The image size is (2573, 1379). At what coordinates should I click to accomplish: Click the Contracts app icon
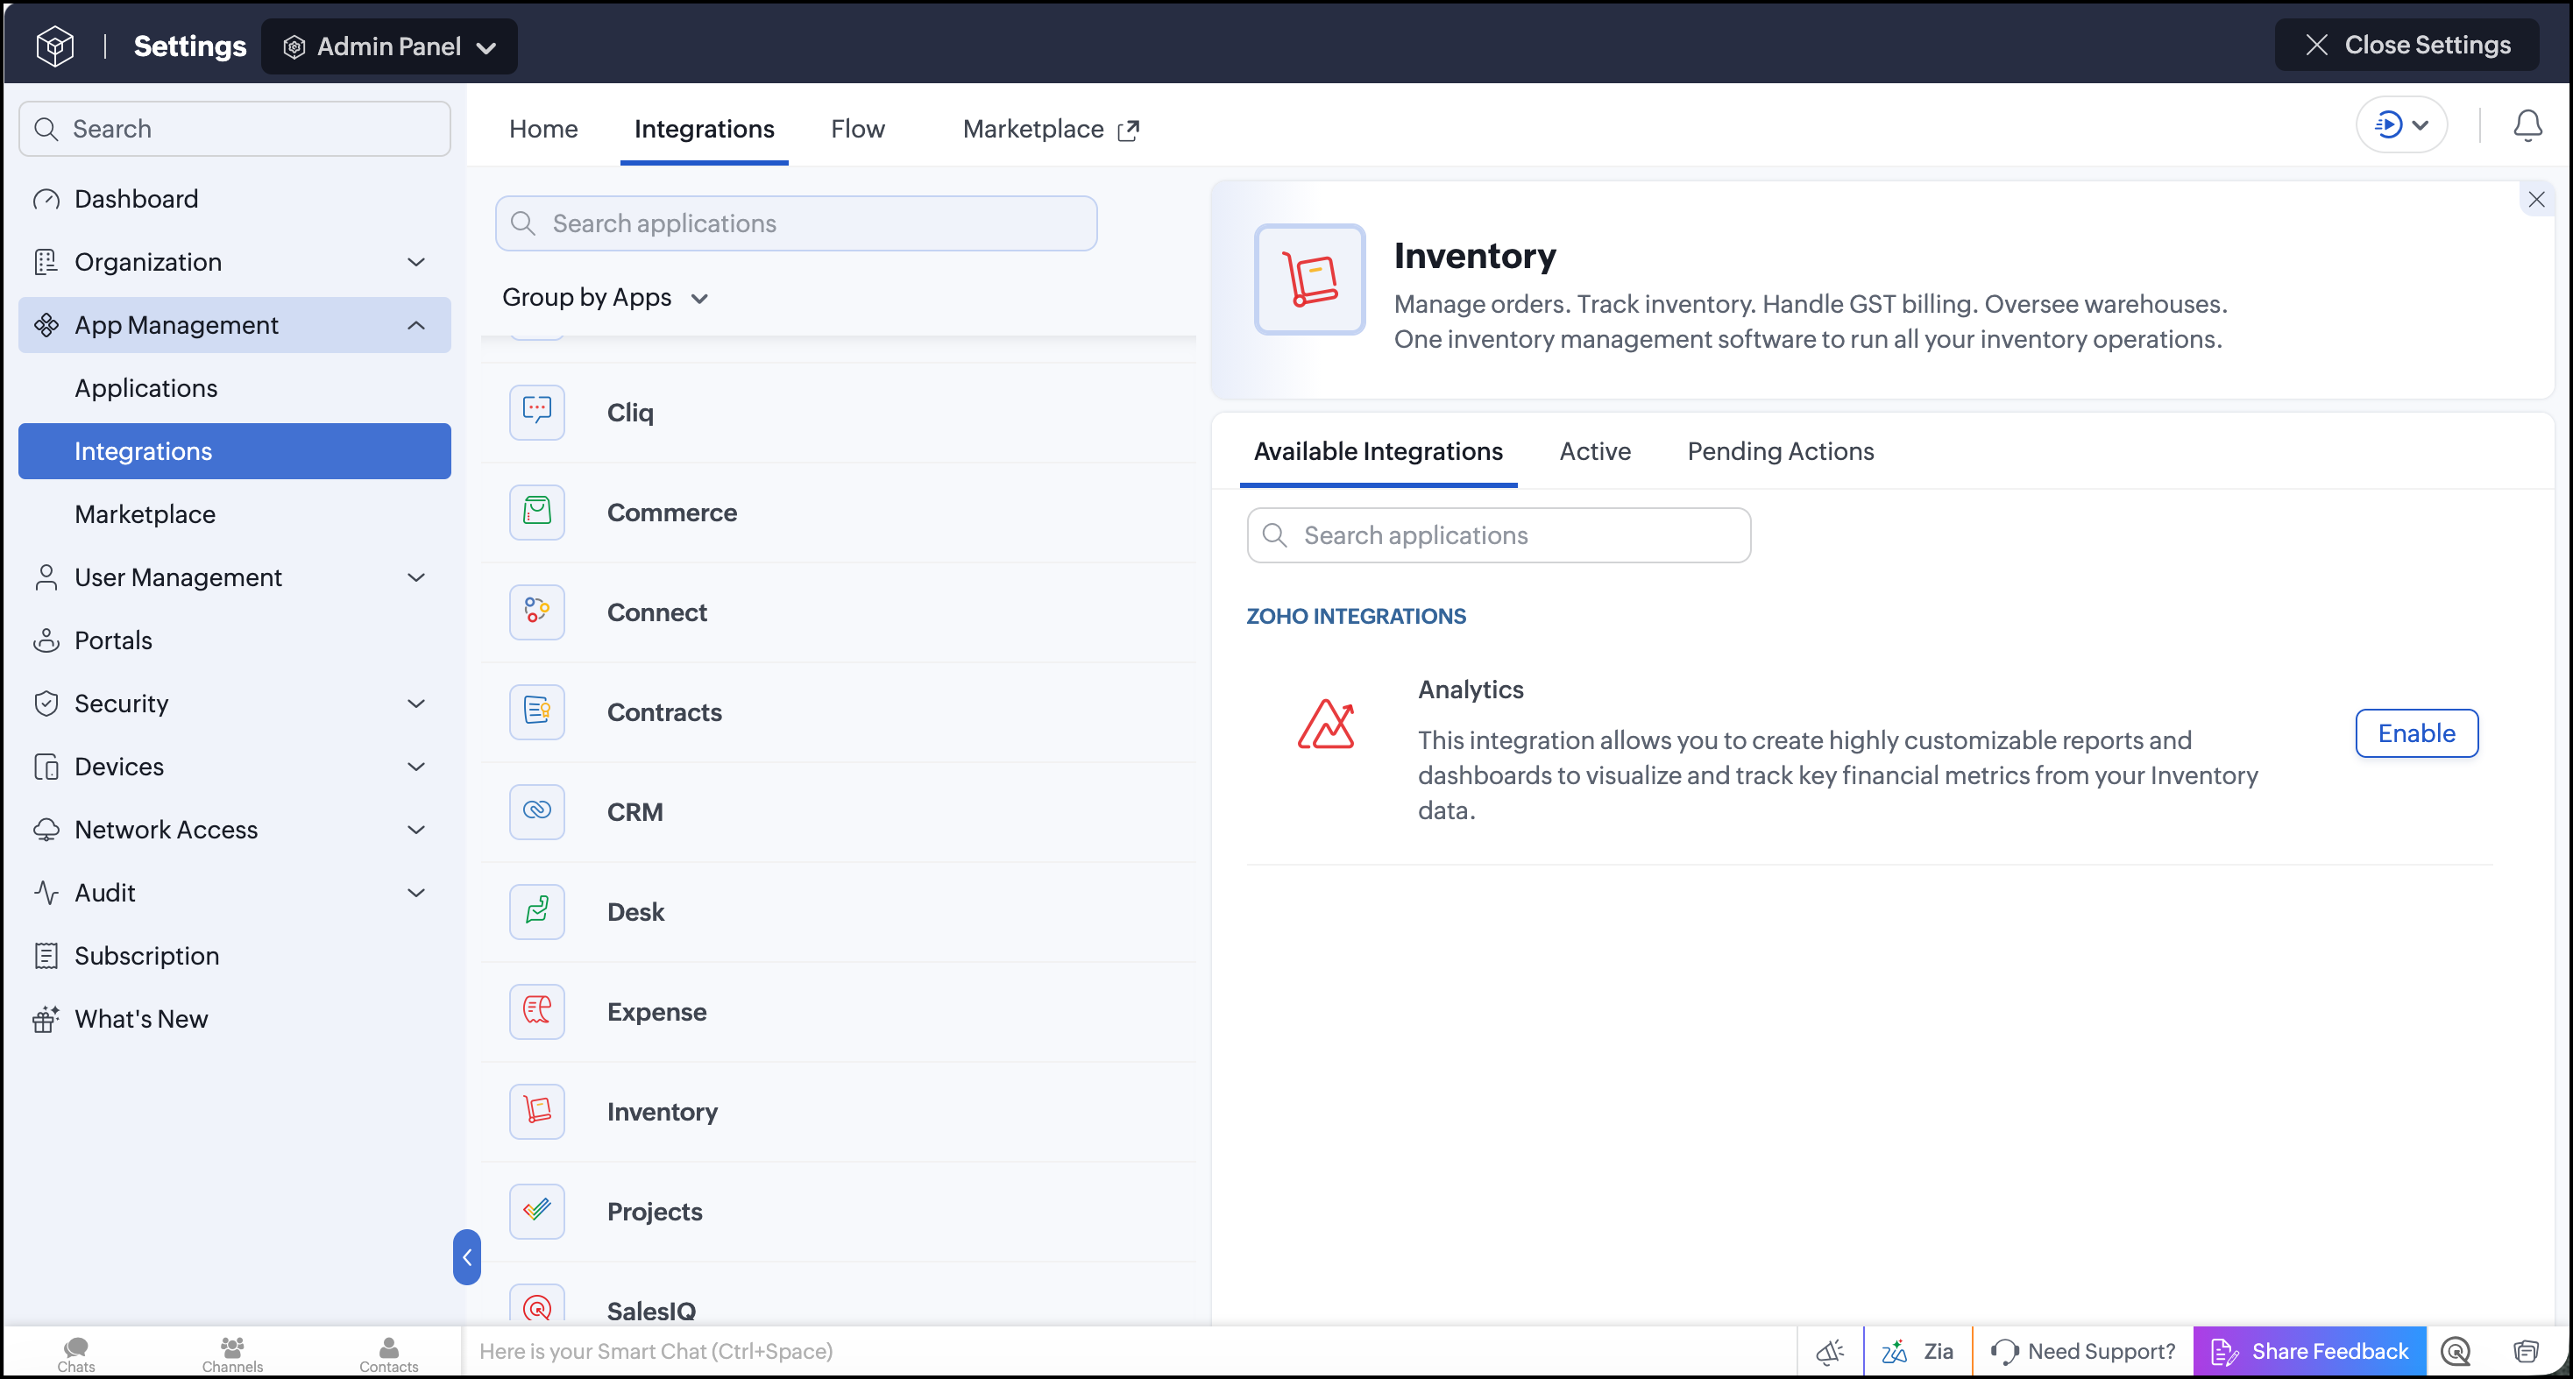537,712
